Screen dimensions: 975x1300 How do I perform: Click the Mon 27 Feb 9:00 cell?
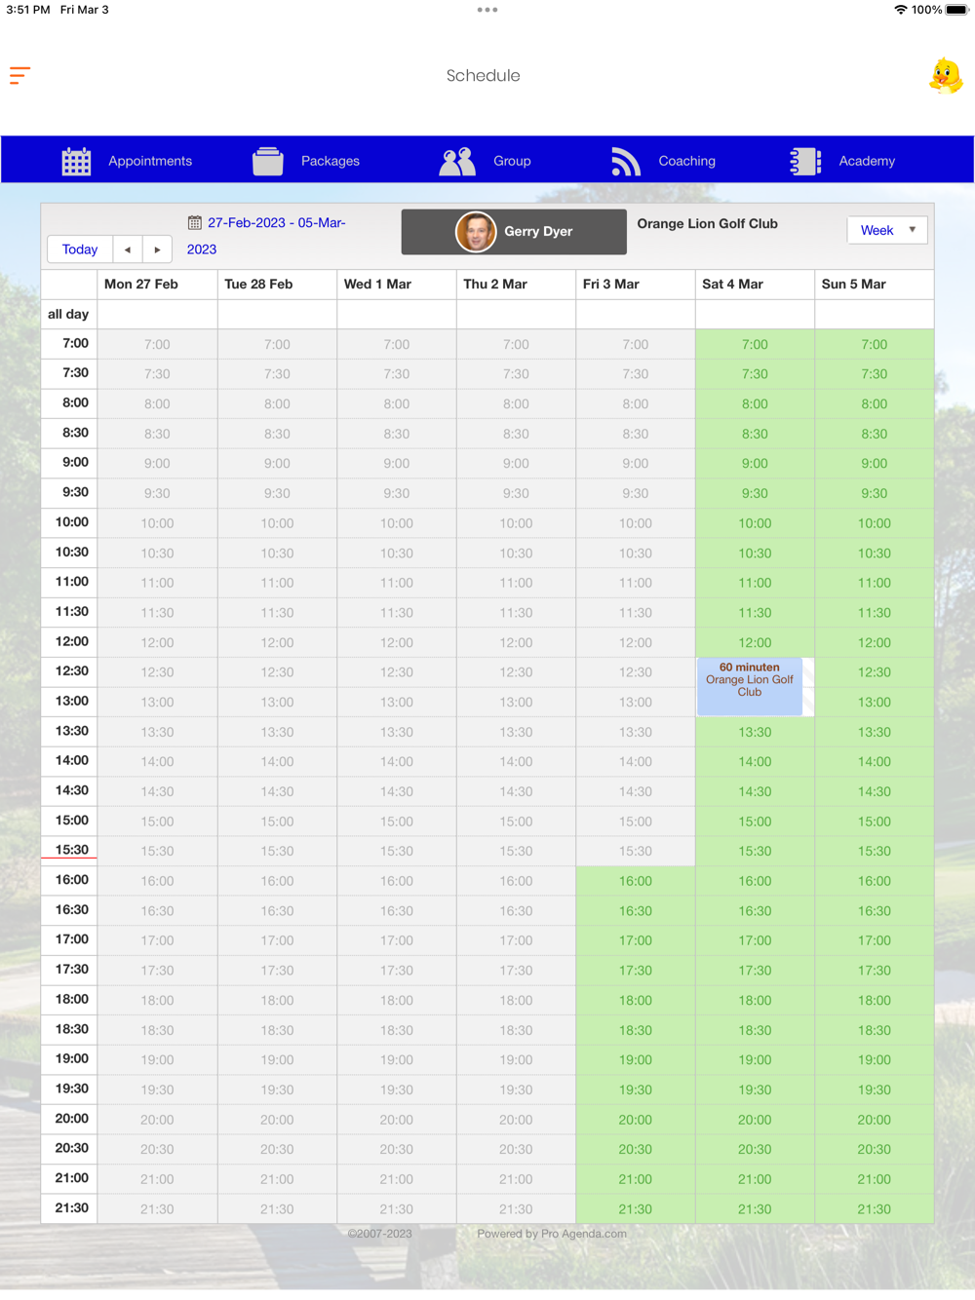pos(157,464)
